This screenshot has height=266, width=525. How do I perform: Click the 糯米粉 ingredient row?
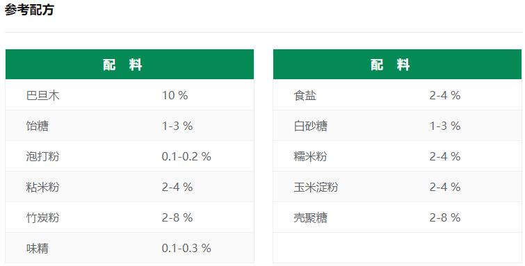(x=397, y=156)
